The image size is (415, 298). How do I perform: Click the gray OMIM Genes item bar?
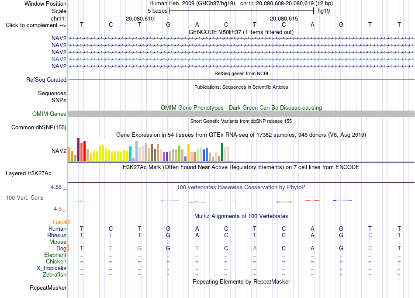pos(241,114)
